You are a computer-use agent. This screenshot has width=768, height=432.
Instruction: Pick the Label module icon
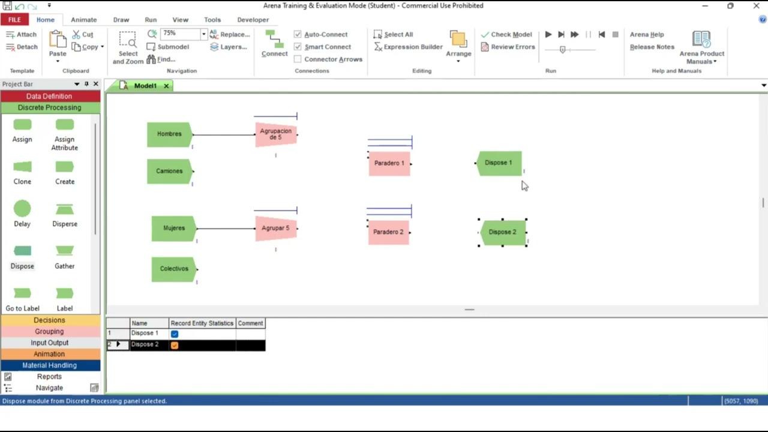(x=64, y=293)
